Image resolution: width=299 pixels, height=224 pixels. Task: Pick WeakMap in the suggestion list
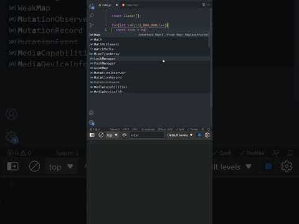click(149, 68)
